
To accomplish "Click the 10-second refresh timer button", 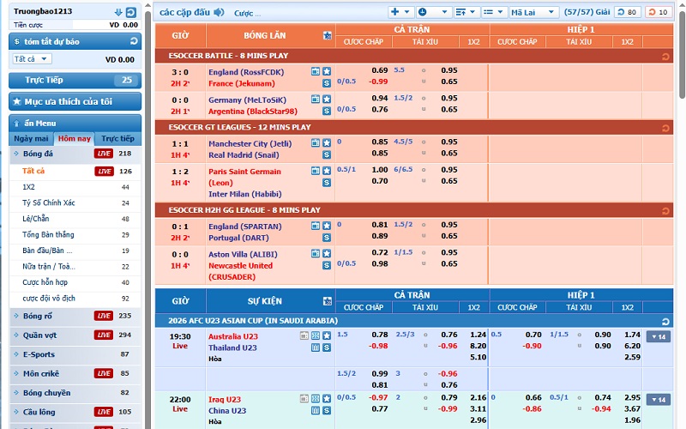I will click(659, 12).
